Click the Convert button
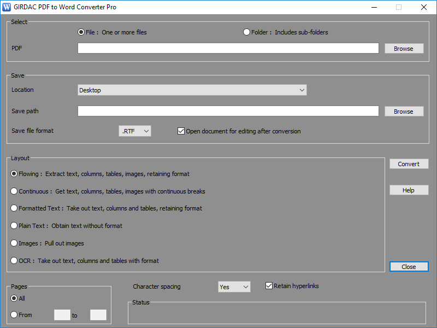This screenshot has width=437, height=328. coord(409,164)
